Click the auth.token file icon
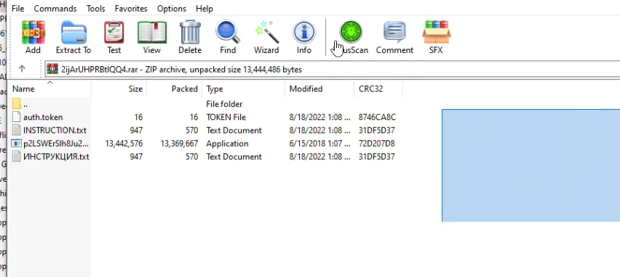Viewport: 620px width, 277px height. pyautogui.click(x=17, y=117)
